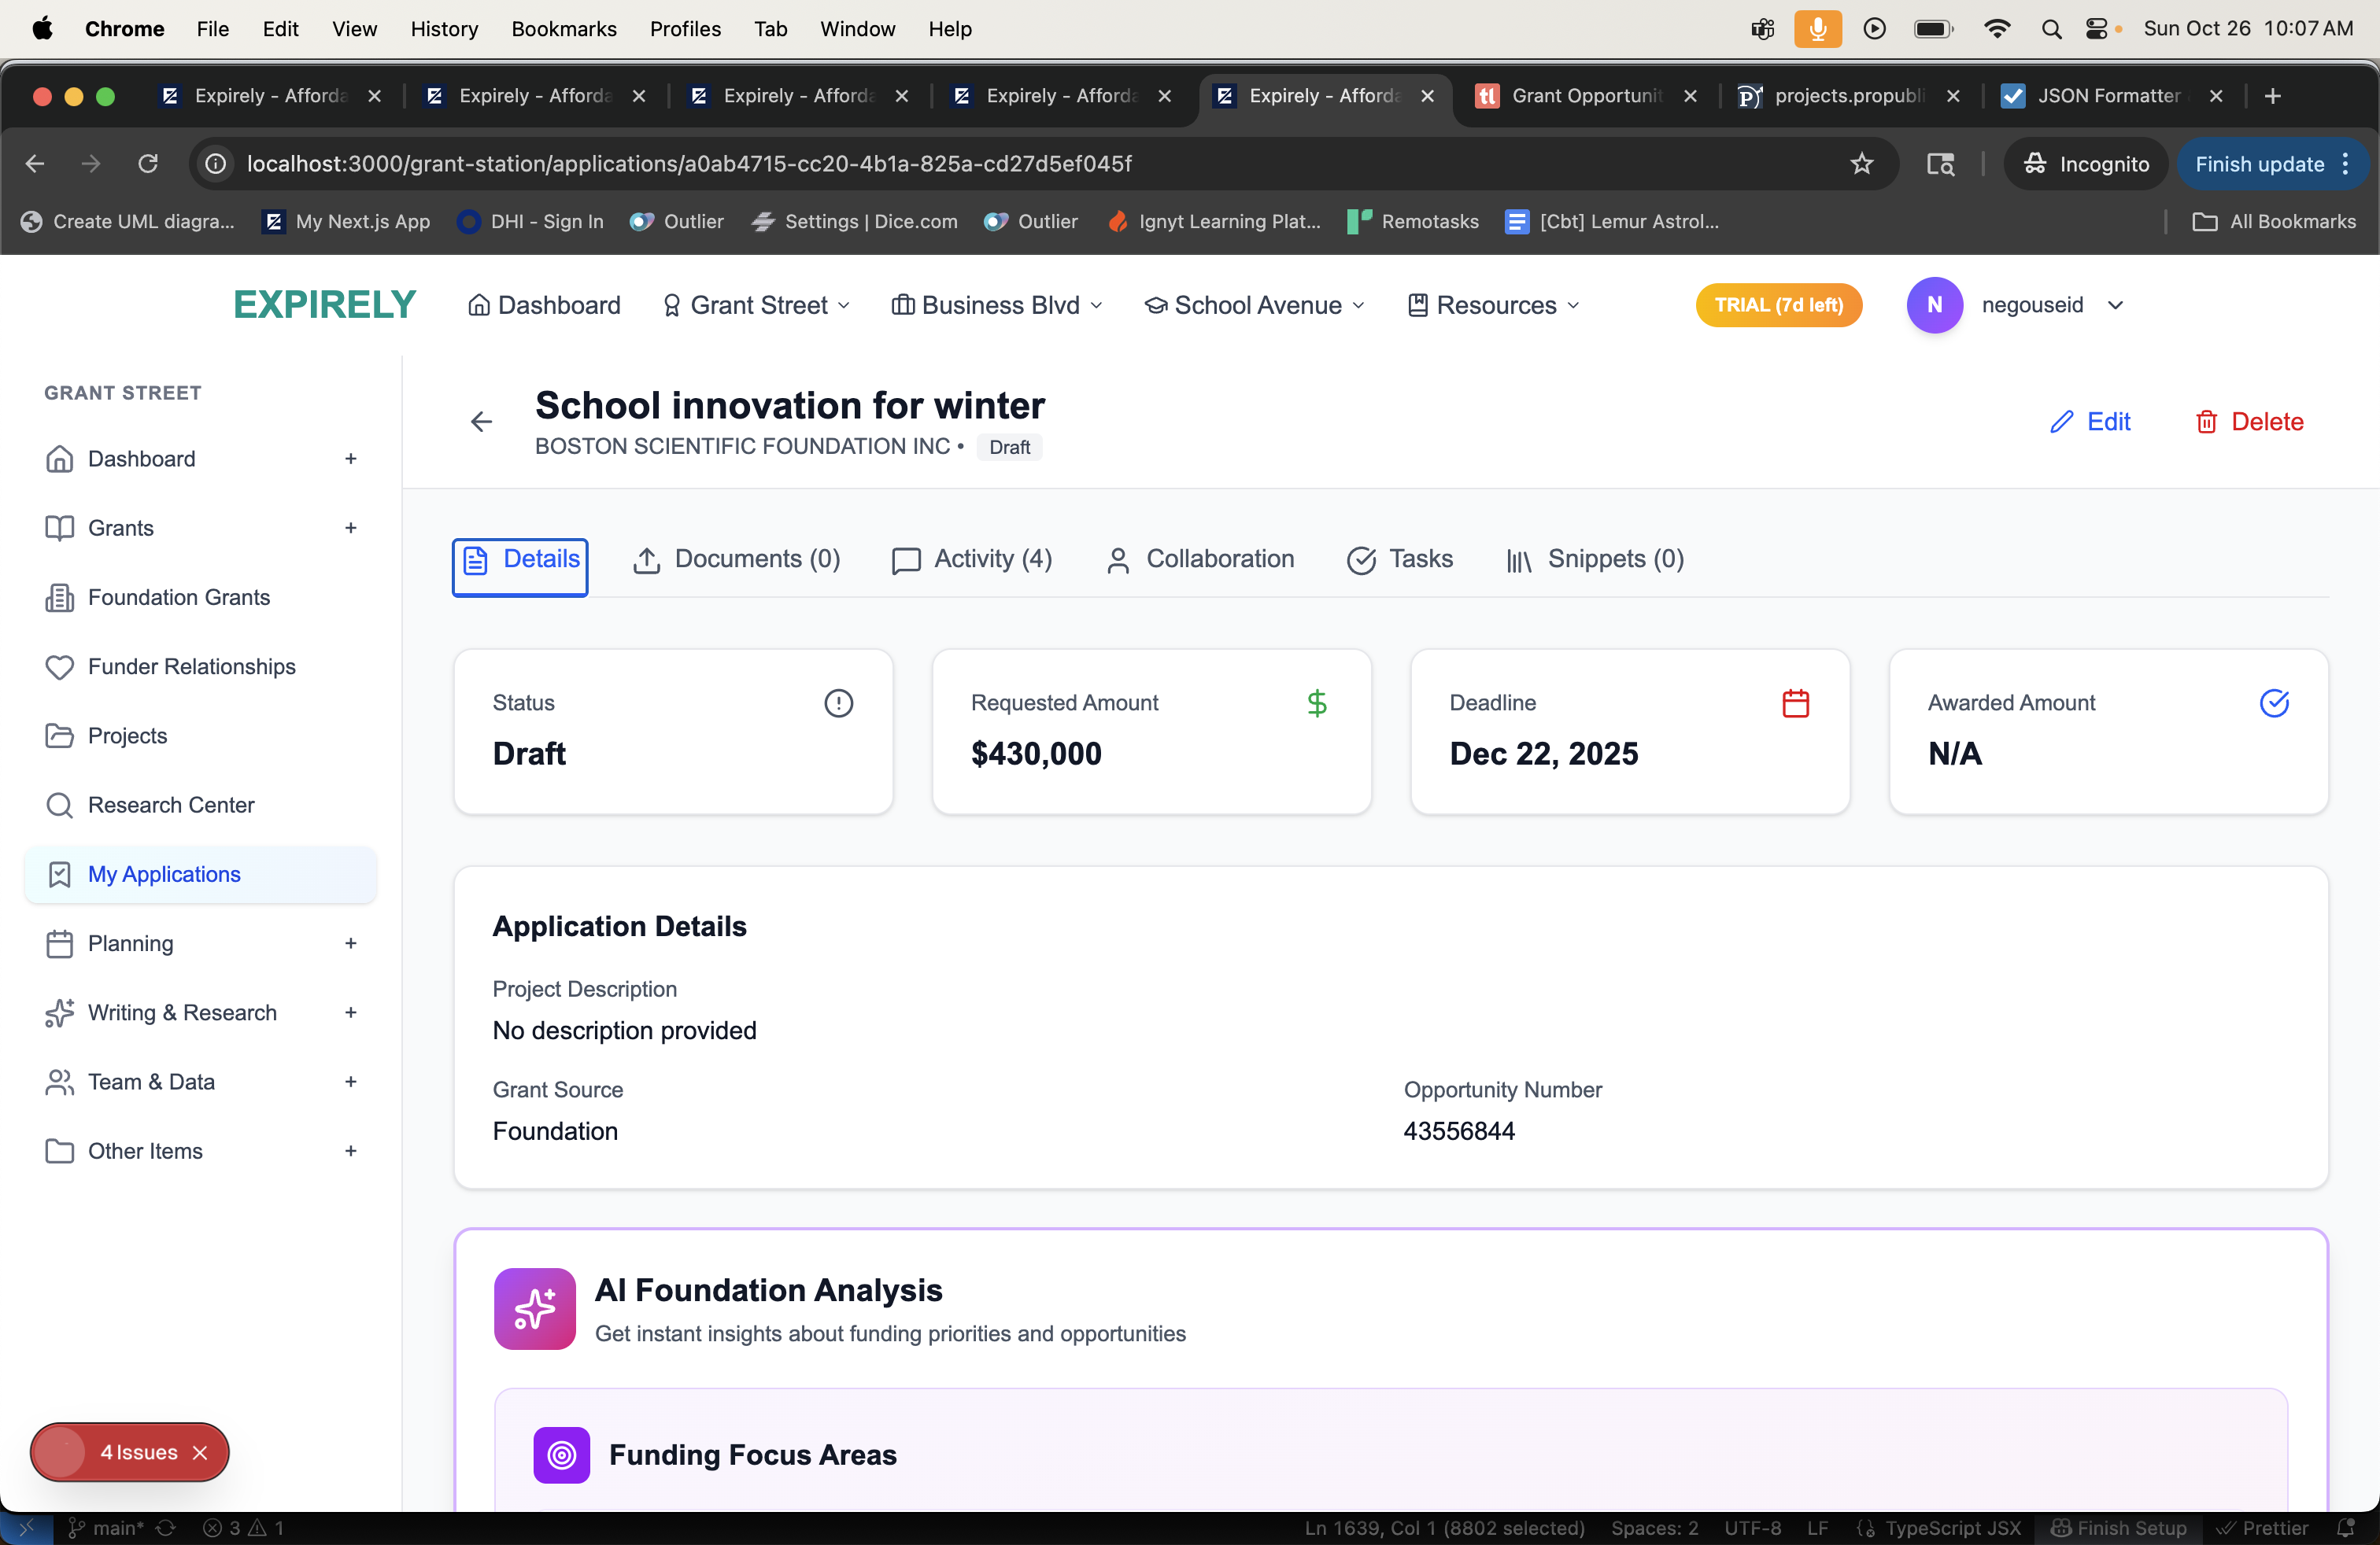Open the Grant Street navigation dropdown
Viewport: 2380px width, 1545px height.
(757, 304)
